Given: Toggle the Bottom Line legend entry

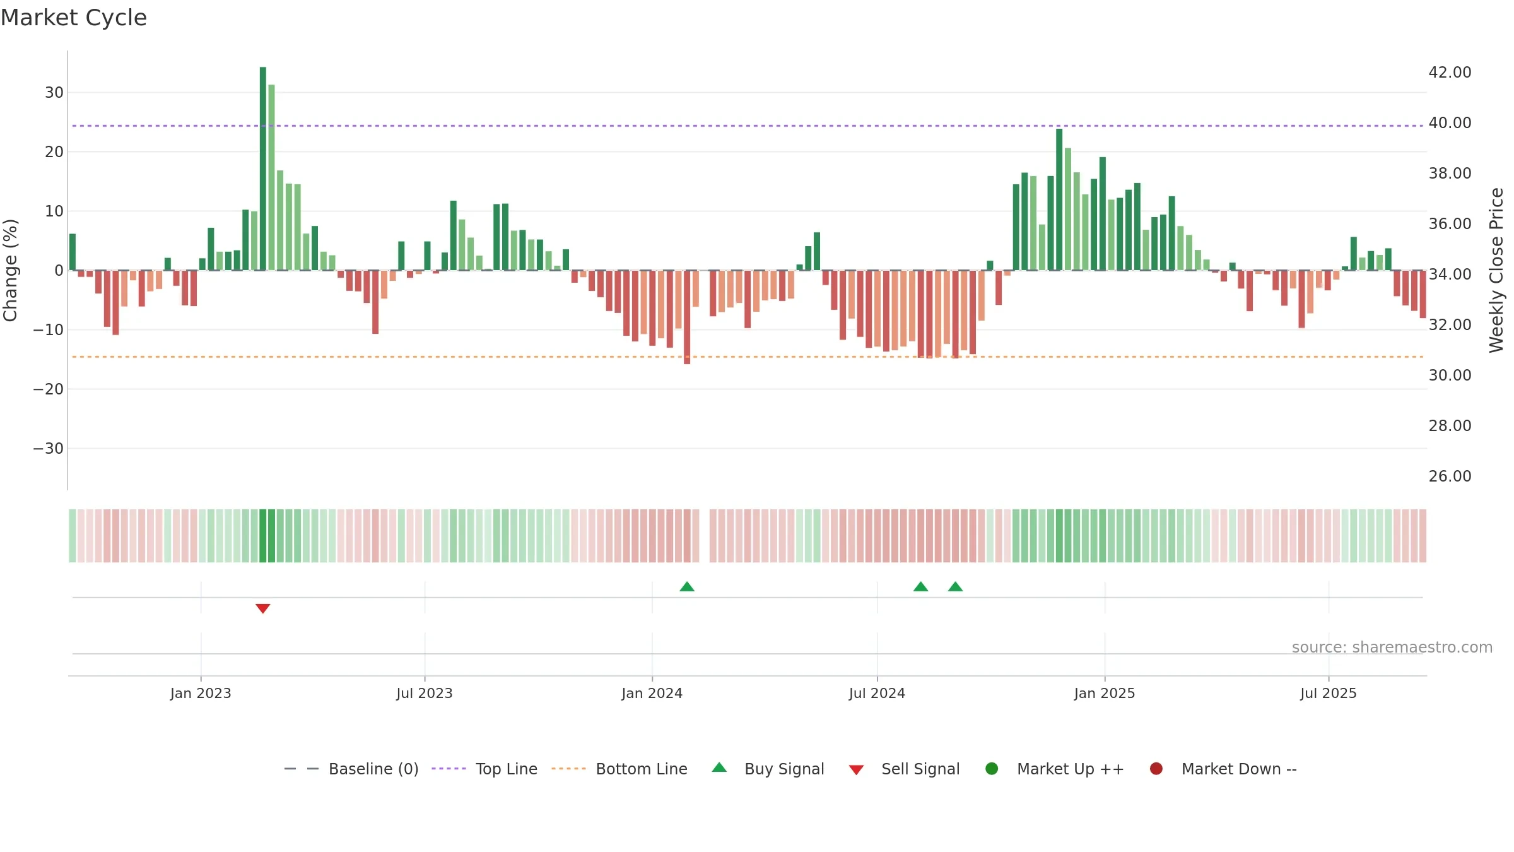Looking at the screenshot, I should pos(642,769).
